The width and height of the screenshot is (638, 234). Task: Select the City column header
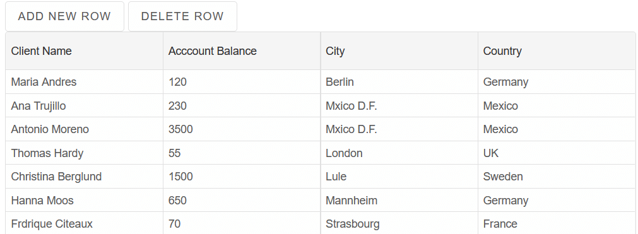(x=399, y=51)
